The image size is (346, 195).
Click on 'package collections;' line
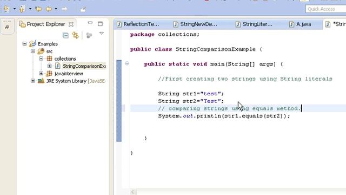click(164, 35)
